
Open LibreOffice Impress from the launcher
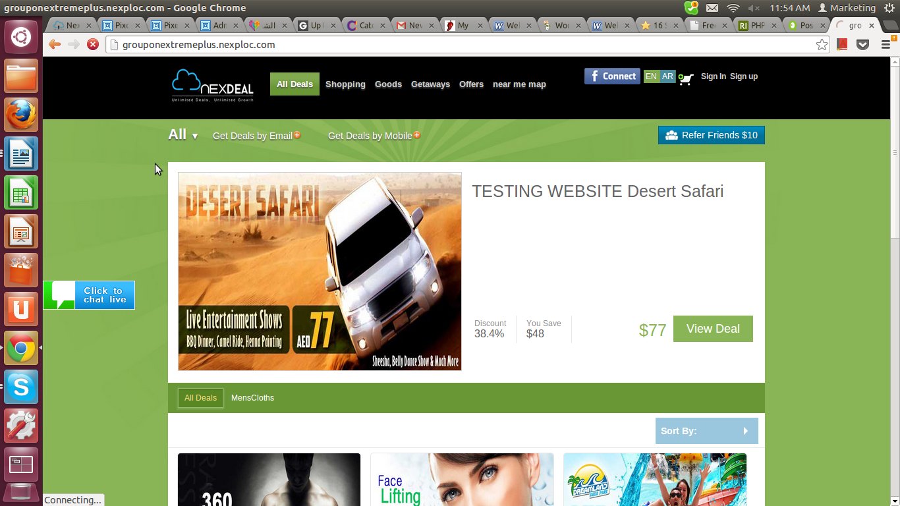(21, 231)
